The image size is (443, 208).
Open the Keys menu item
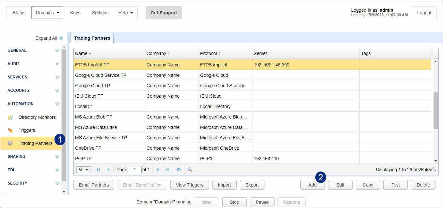pos(75,13)
